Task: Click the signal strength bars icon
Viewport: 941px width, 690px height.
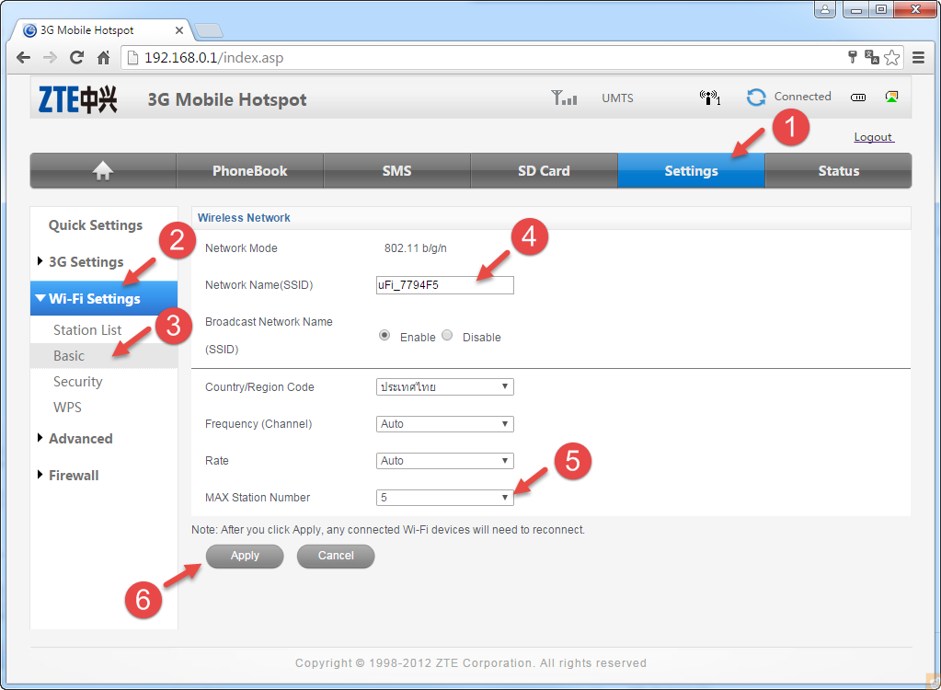Action: point(564,98)
